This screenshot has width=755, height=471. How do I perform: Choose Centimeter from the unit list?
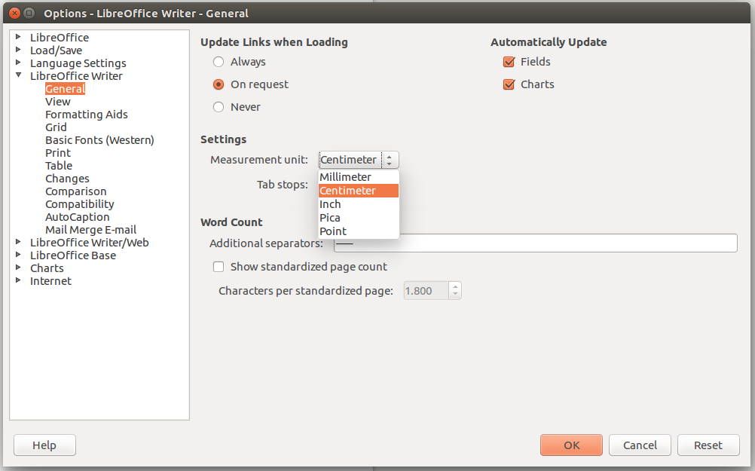click(x=358, y=191)
